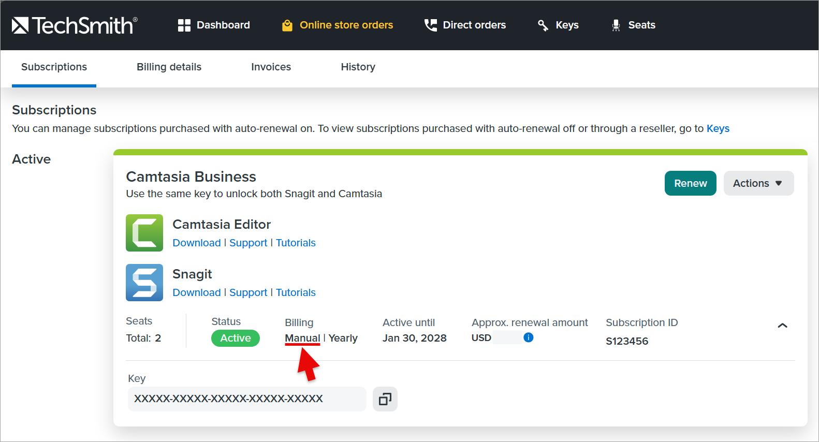The height and width of the screenshot is (442, 819).
Task: Click Camtasia Editor Download link
Action: click(197, 243)
